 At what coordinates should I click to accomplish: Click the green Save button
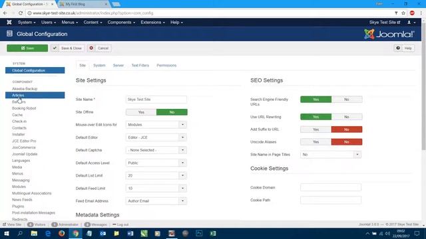(x=27, y=48)
